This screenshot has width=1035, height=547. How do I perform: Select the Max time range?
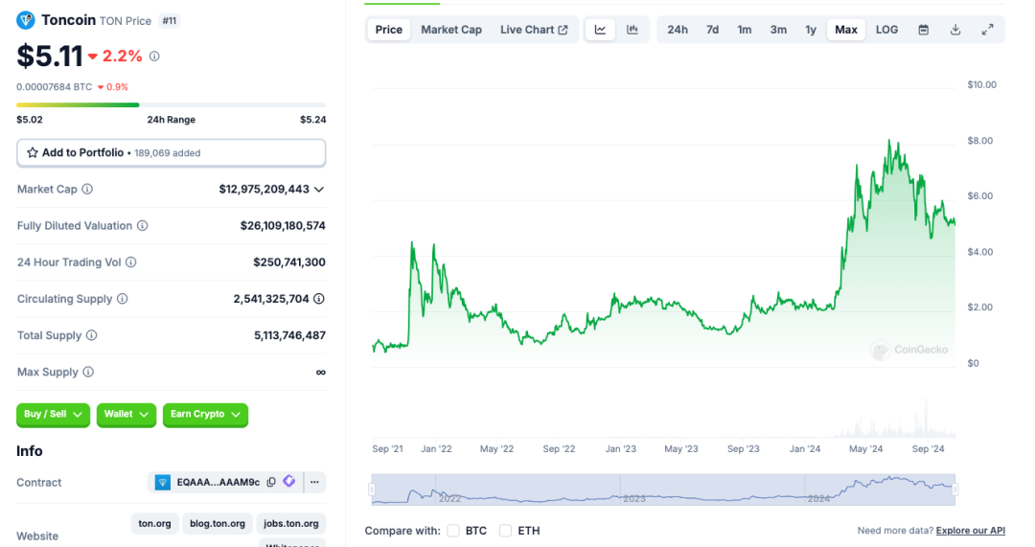tap(846, 30)
